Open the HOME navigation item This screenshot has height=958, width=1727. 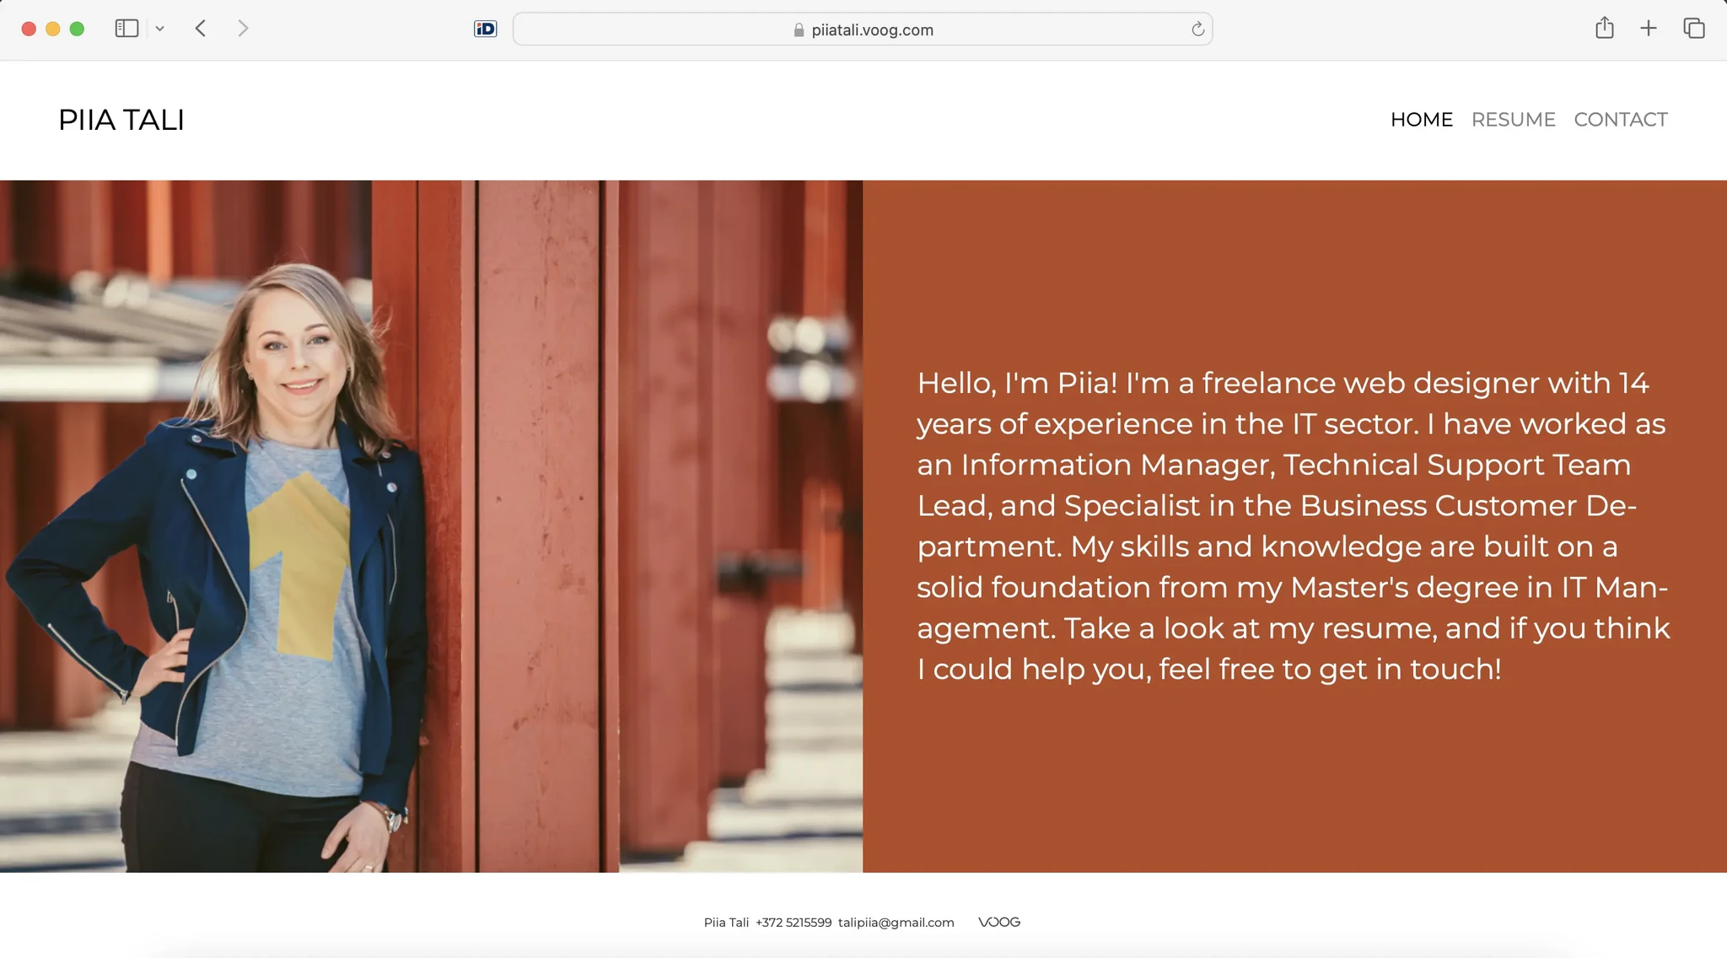pos(1421,120)
